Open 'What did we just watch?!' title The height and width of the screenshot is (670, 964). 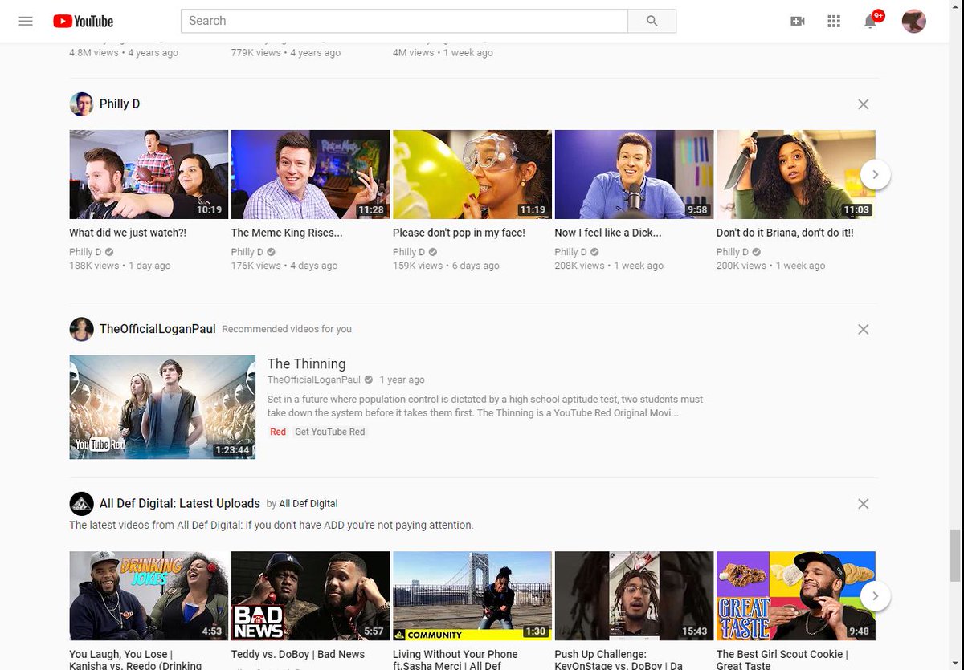[x=128, y=233]
